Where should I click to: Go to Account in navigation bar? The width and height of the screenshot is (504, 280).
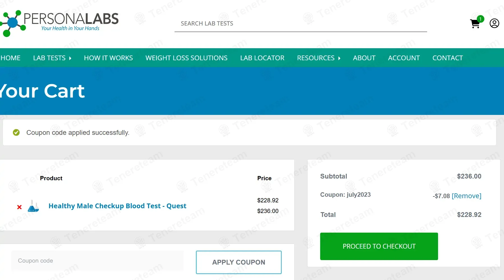point(404,58)
